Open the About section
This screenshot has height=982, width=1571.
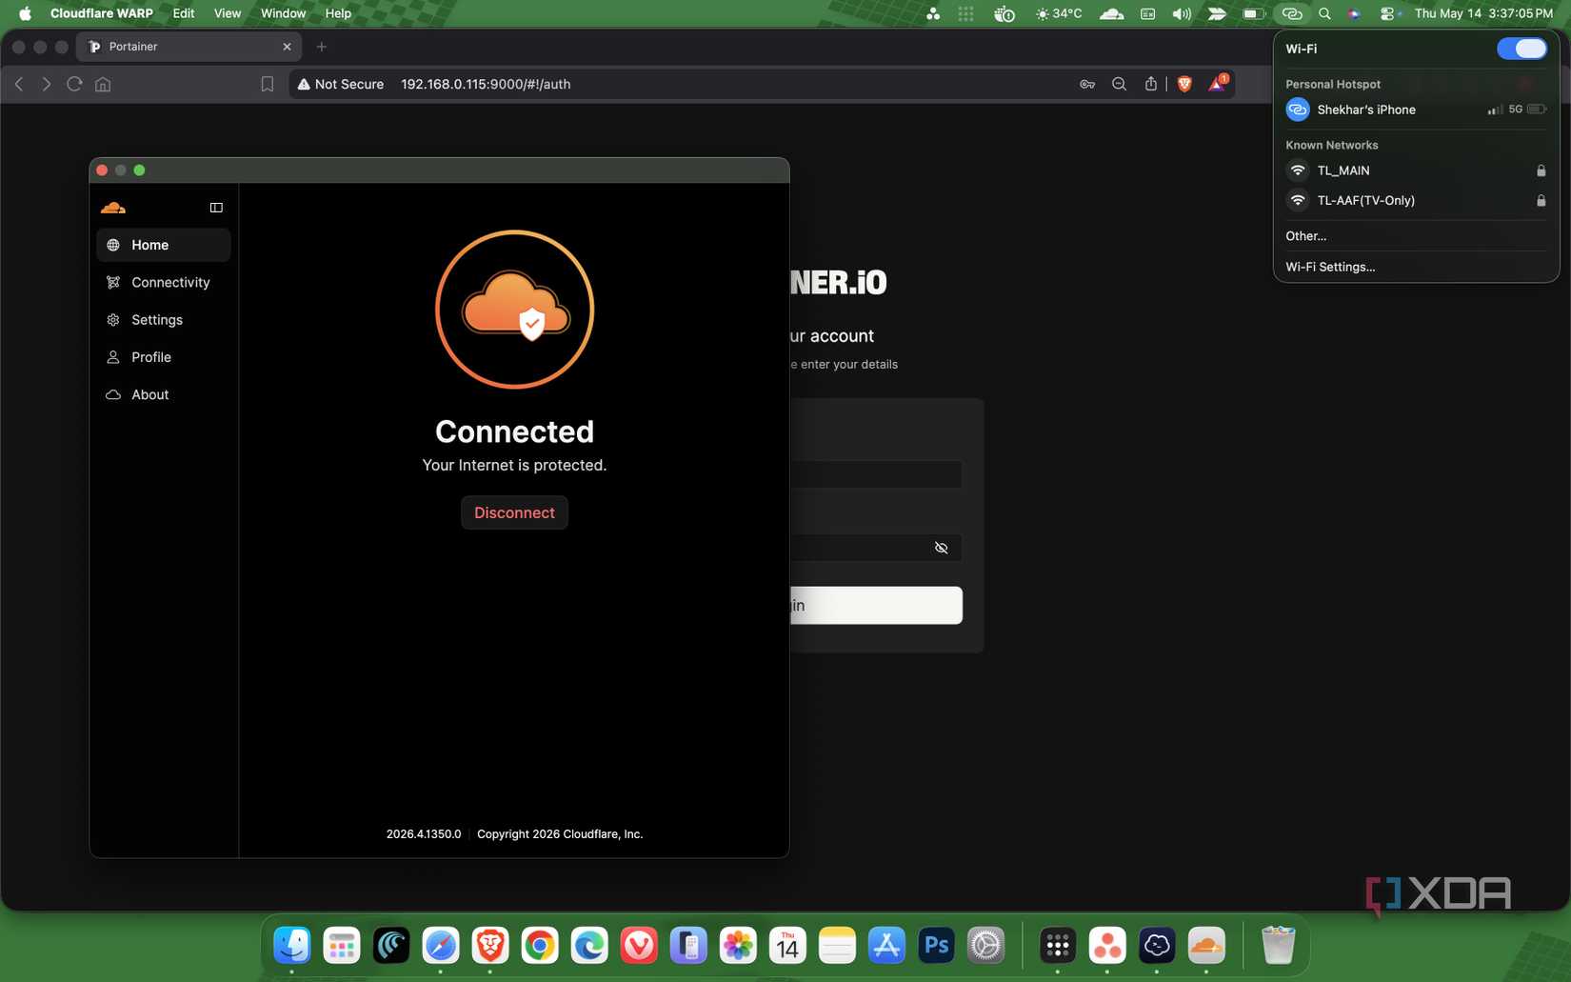163,394
